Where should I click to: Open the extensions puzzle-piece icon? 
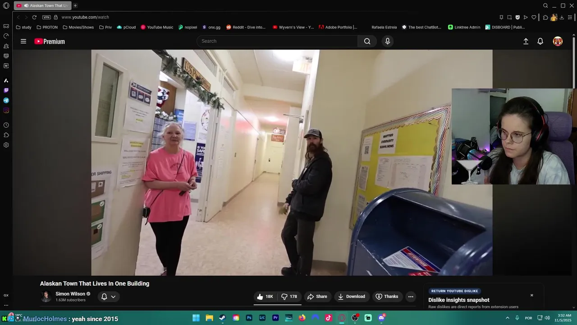pyautogui.click(x=545, y=17)
